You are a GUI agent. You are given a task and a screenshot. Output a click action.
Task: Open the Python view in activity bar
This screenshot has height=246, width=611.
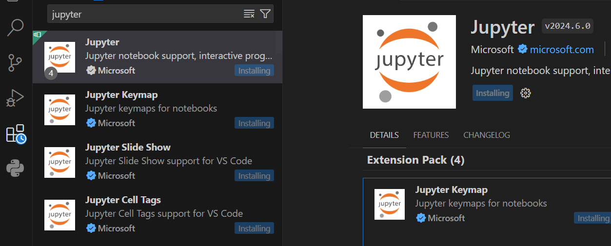16,169
